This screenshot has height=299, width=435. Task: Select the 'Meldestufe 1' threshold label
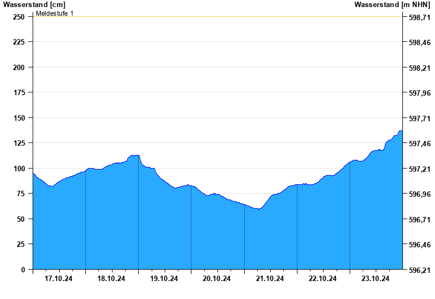54,13
